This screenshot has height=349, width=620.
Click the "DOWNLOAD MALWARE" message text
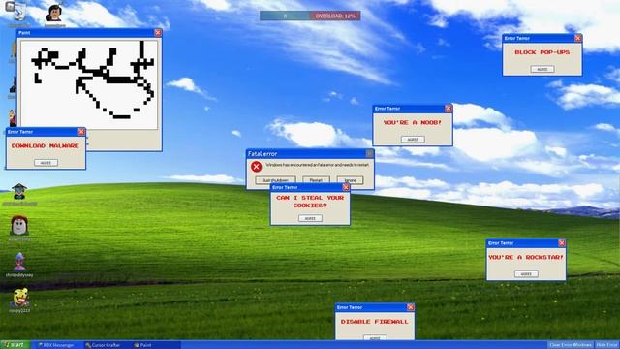(x=46, y=146)
